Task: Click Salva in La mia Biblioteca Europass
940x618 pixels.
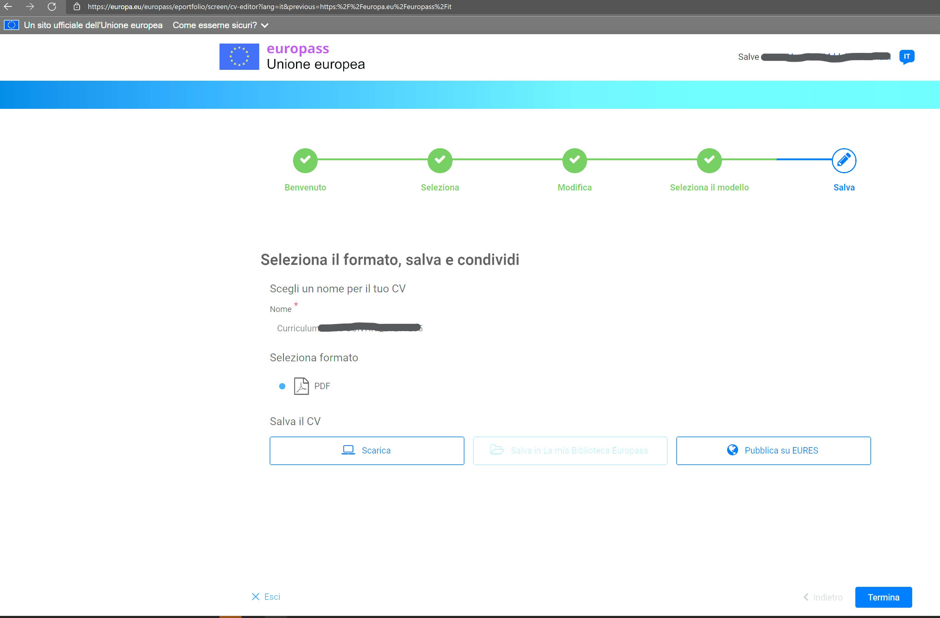Action: click(570, 450)
